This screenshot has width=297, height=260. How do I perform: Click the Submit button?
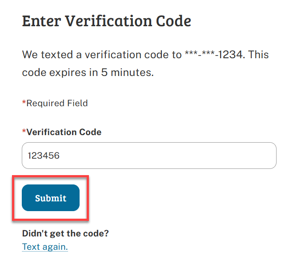(51, 198)
